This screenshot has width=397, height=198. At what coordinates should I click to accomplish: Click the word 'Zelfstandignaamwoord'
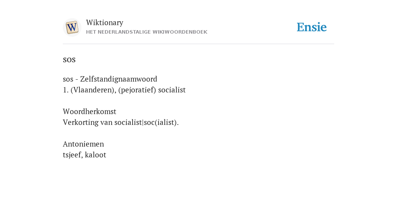[x=119, y=79]
